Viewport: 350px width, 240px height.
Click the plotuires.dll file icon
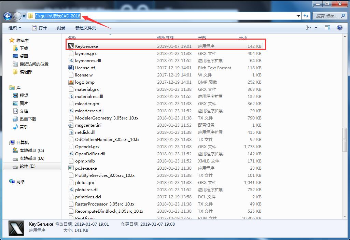coord(71,189)
